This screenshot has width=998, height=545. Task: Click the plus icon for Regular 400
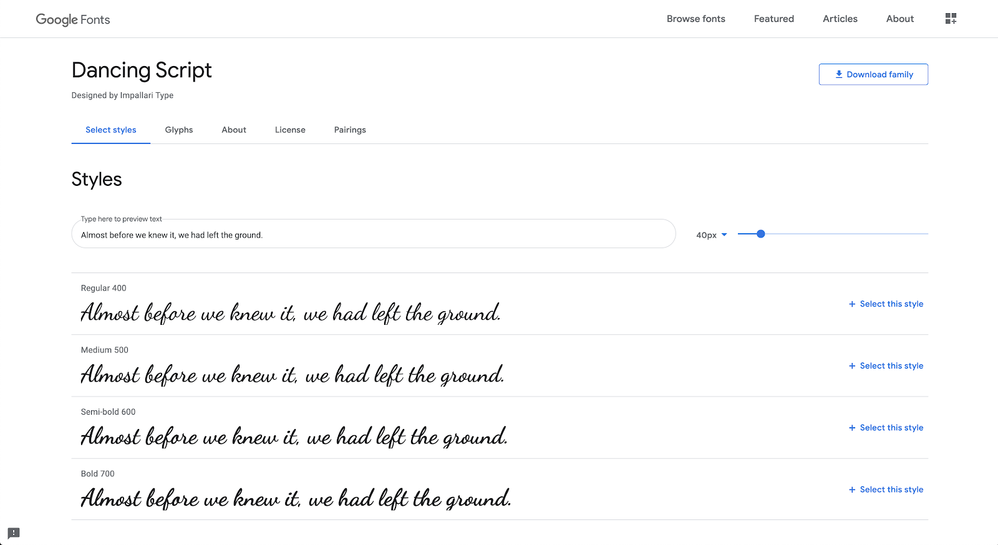click(852, 304)
